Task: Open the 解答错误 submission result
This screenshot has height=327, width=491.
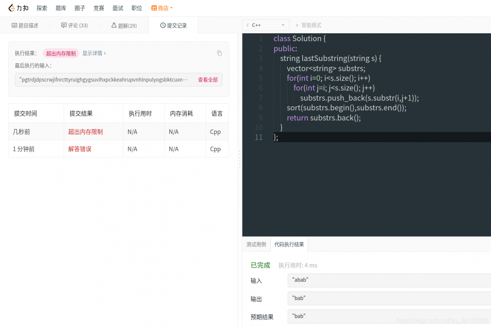Action: (80, 149)
